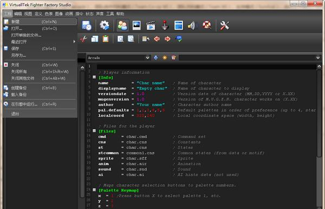Open the 帮助 menu in menu bar
Image resolution: width=325 pixels, height=209 pixels.
click(120, 14)
